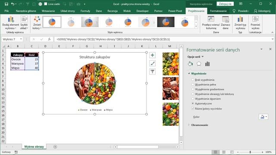
Task: Select the Wykres obrazy sheet tab
Action: click(x=34, y=147)
